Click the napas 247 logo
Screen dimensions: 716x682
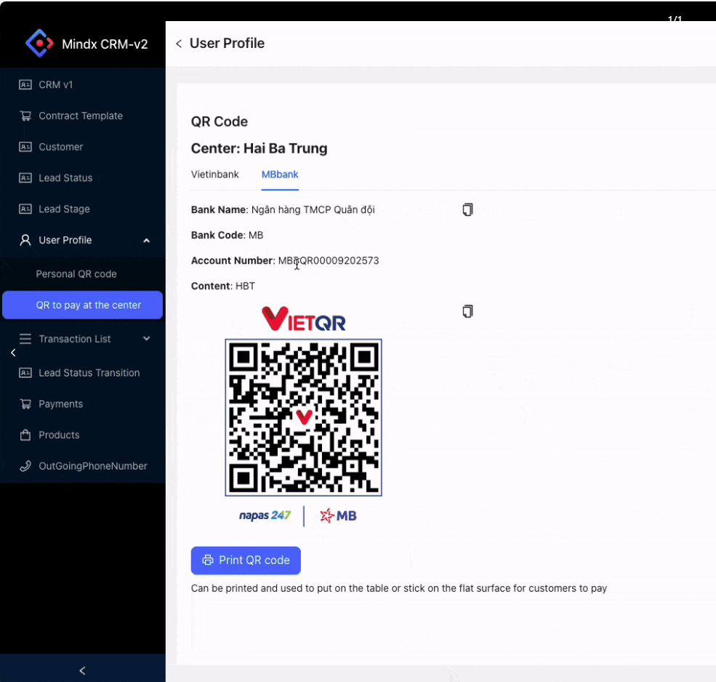click(265, 515)
